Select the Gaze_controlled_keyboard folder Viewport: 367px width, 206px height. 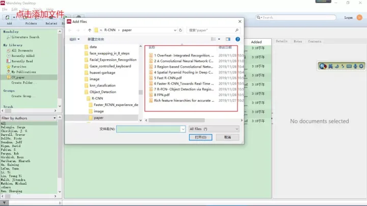pyautogui.click(x=110, y=66)
